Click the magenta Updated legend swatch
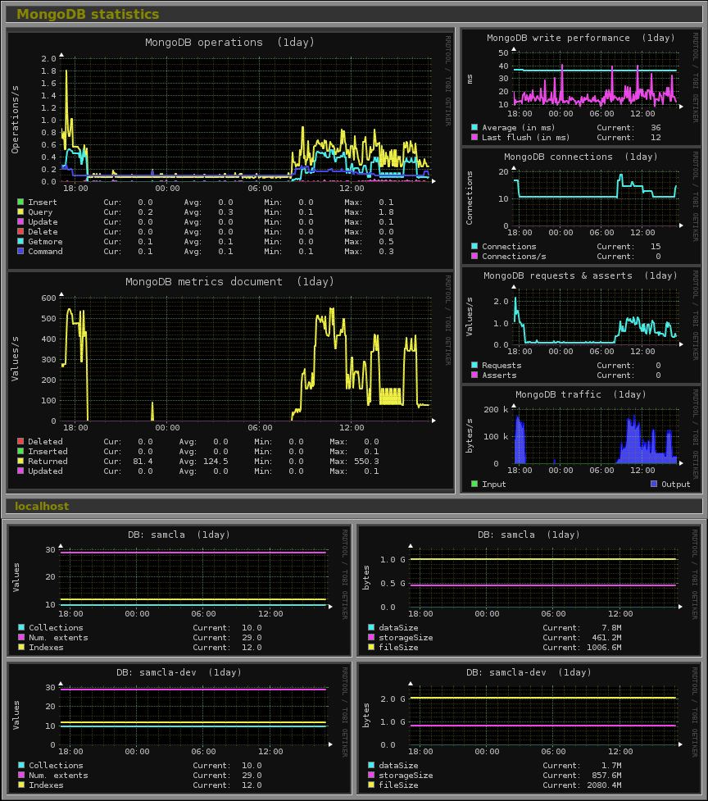The image size is (708, 801). coord(21,471)
